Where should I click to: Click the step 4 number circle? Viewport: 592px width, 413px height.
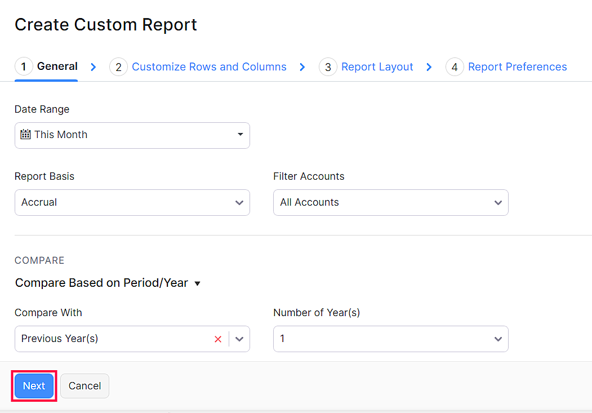455,67
